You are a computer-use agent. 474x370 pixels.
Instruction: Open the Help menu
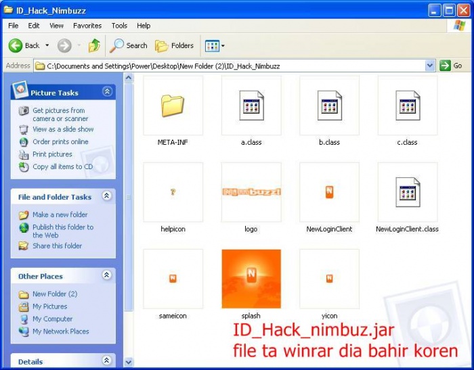point(144,26)
